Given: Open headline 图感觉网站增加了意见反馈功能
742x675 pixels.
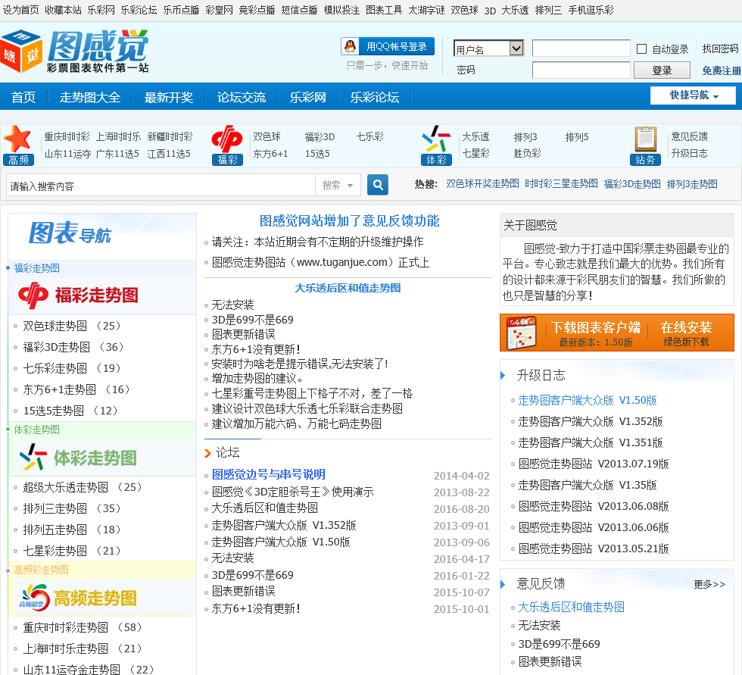Looking at the screenshot, I should 349,220.
